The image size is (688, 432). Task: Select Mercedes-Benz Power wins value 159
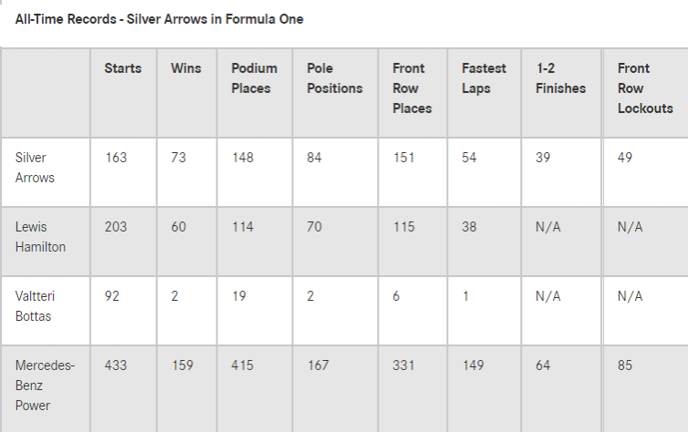click(x=182, y=365)
